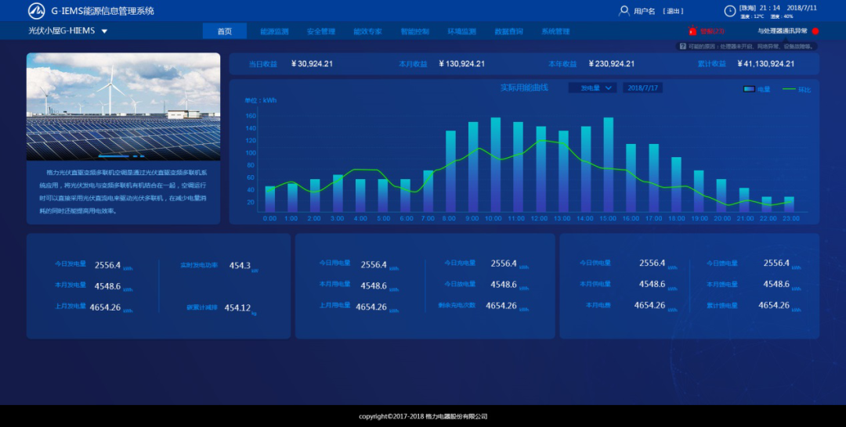Open the 能源监测 menu
Image resolution: width=846 pixels, height=427 pixels.
pyautogui.click(x=274, y=31)
